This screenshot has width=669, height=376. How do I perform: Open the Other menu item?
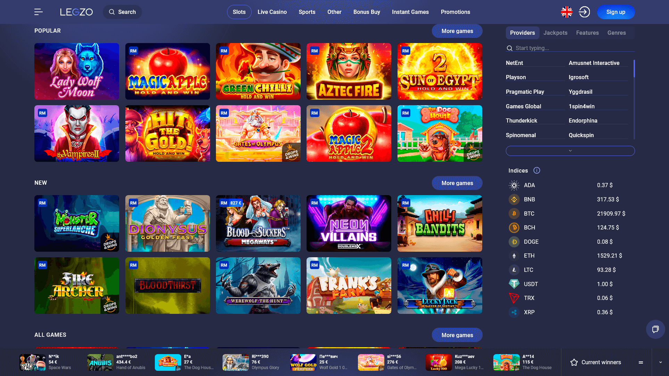click(334, 12)
